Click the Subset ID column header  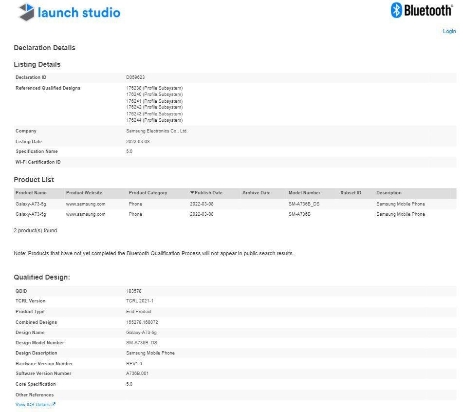tap(351, 192)
